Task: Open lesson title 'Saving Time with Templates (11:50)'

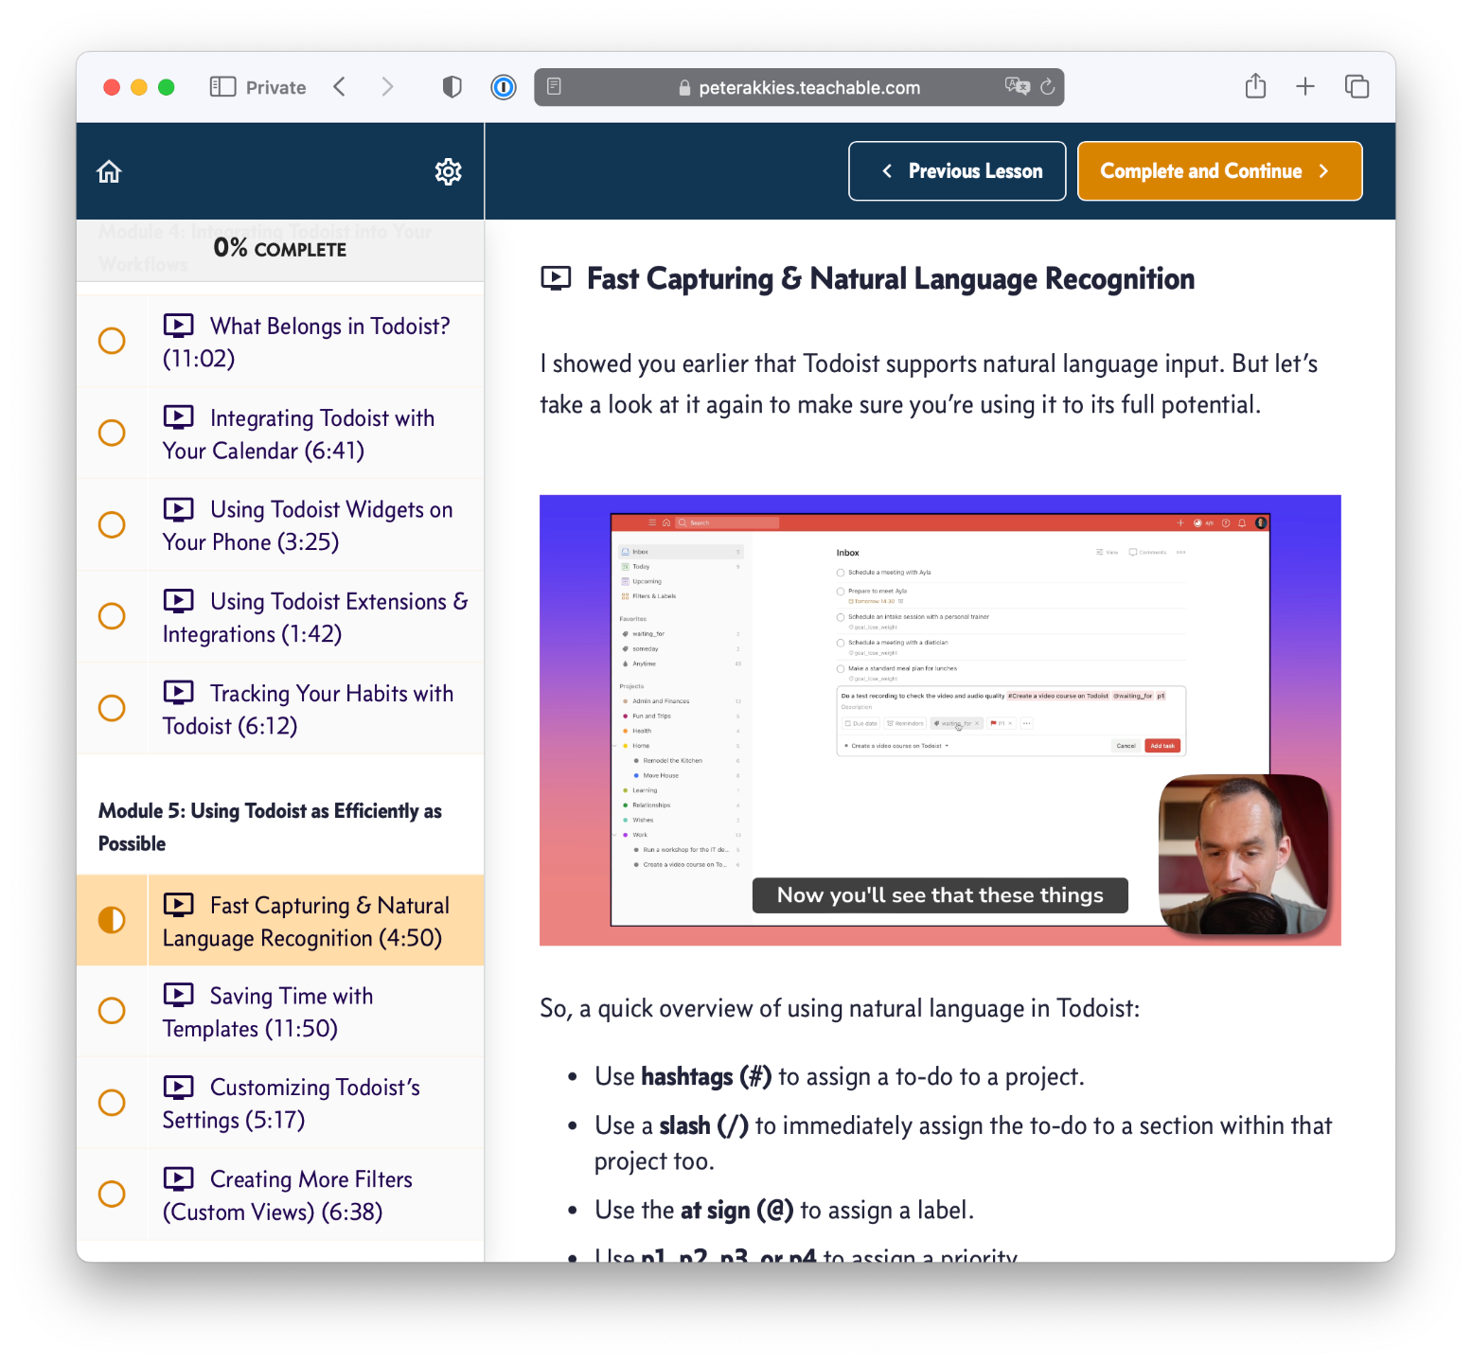Action: point(268,1012)
